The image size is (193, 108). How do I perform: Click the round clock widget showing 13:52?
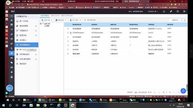coord(10,88)
